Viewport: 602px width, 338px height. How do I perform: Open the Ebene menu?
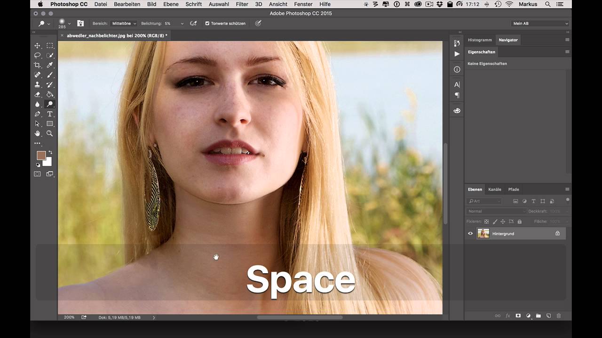point(171,4)
